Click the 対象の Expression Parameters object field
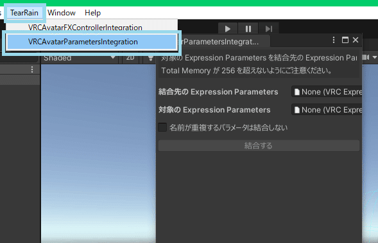 tap(327, 110)
